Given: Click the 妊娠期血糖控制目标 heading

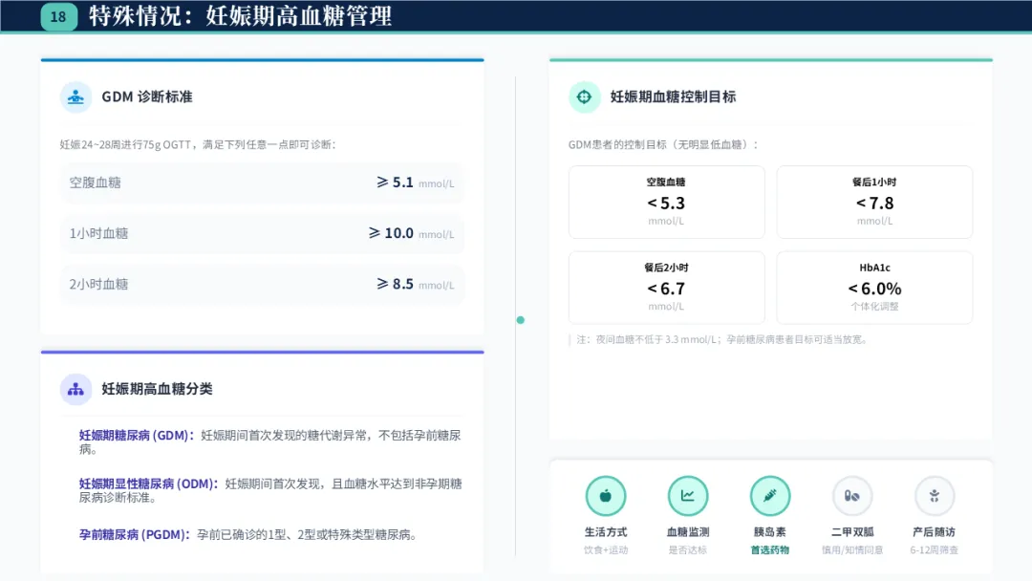Looking at the screenshot, I should coord(674,97).
